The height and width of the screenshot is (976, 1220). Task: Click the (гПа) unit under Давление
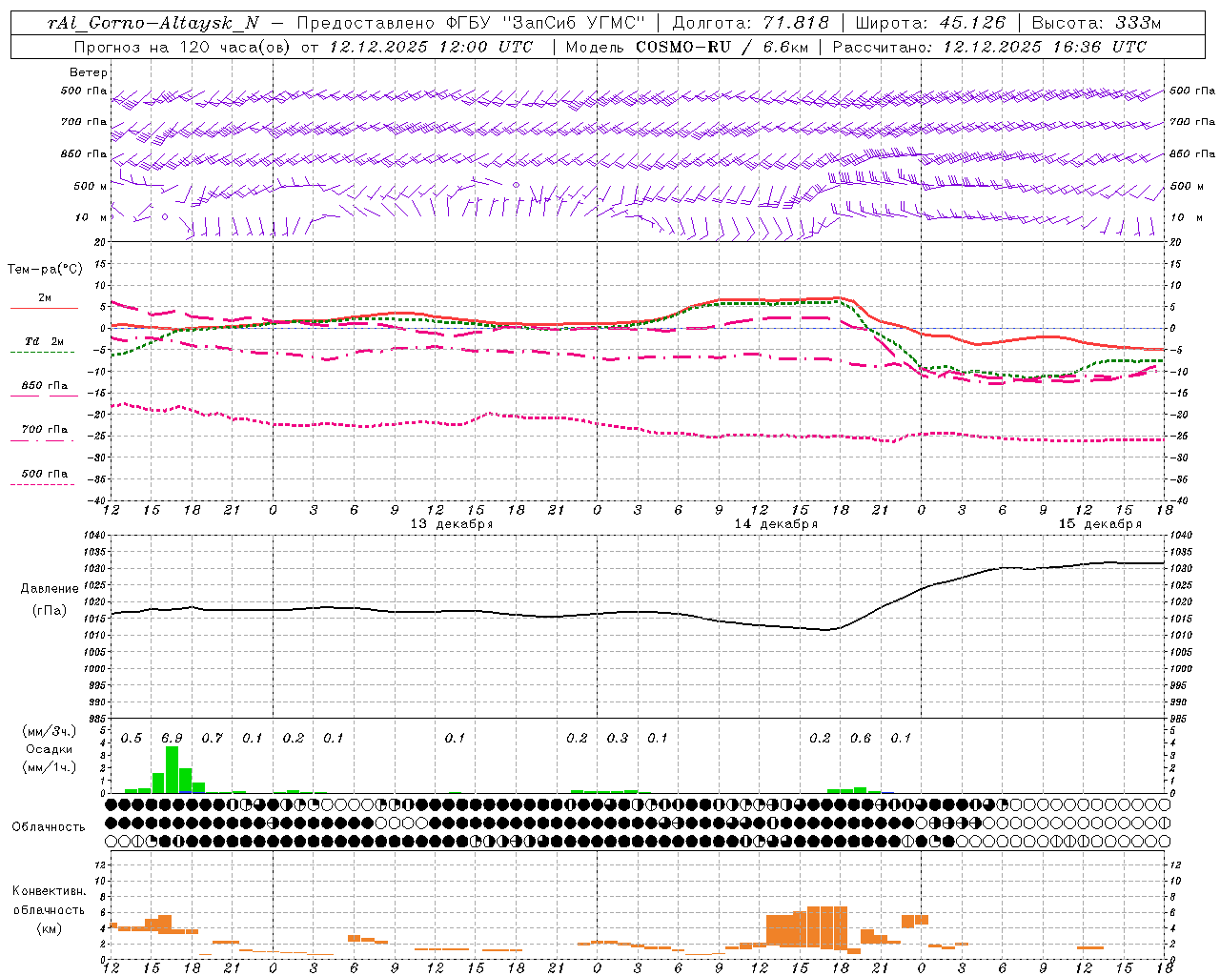tap(50, 610)
